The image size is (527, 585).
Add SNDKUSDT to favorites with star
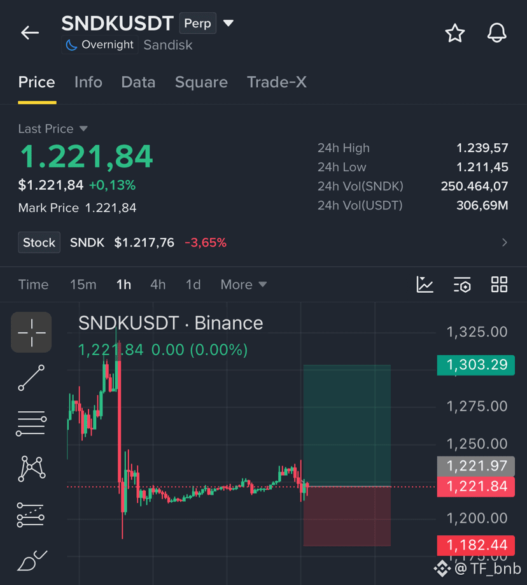[455, 33]
